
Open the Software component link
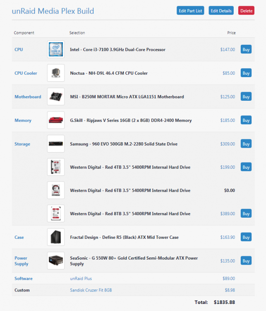(24, 279)
